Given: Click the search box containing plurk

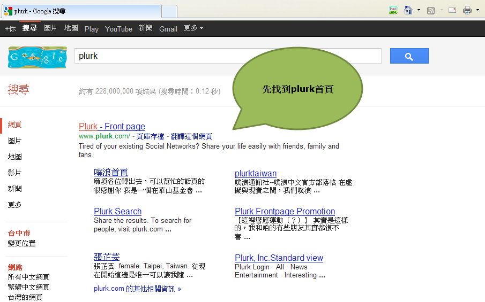Looking at the screenshot, I should (x=228, y=56).
